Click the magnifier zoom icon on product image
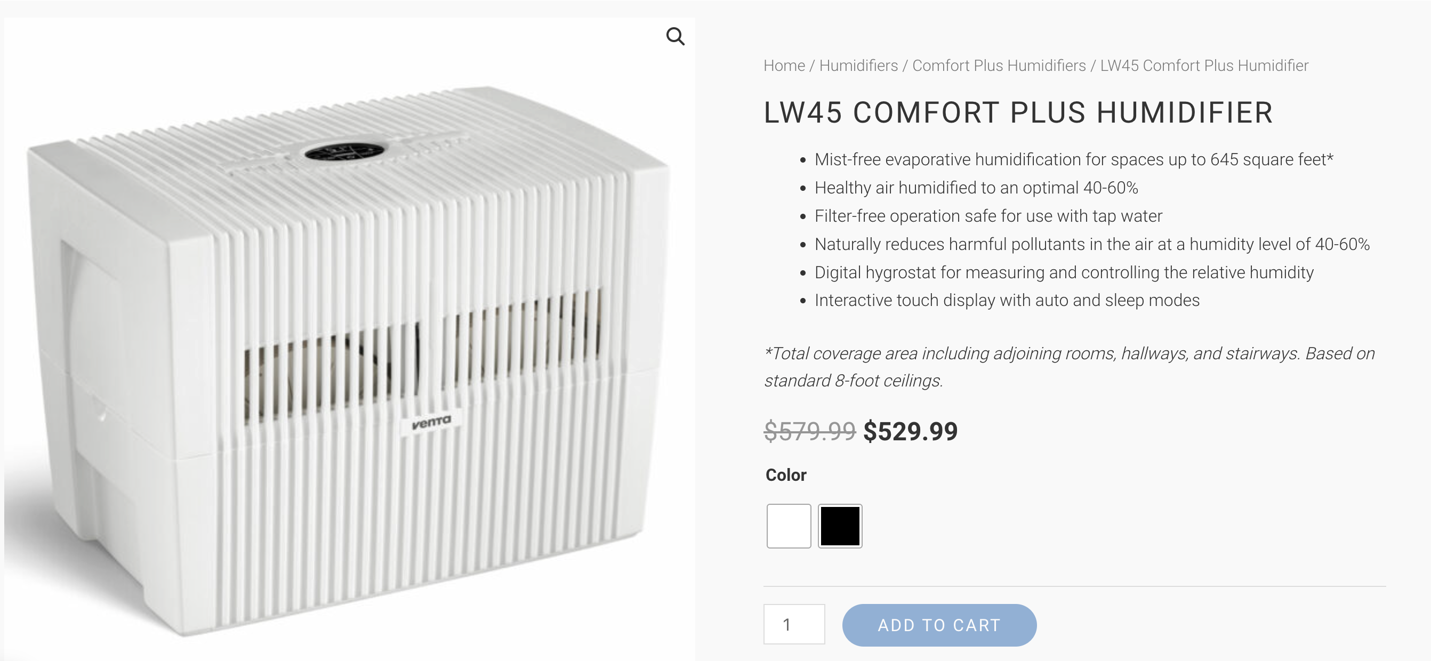1431x661 pixels. tap(675, 37)
